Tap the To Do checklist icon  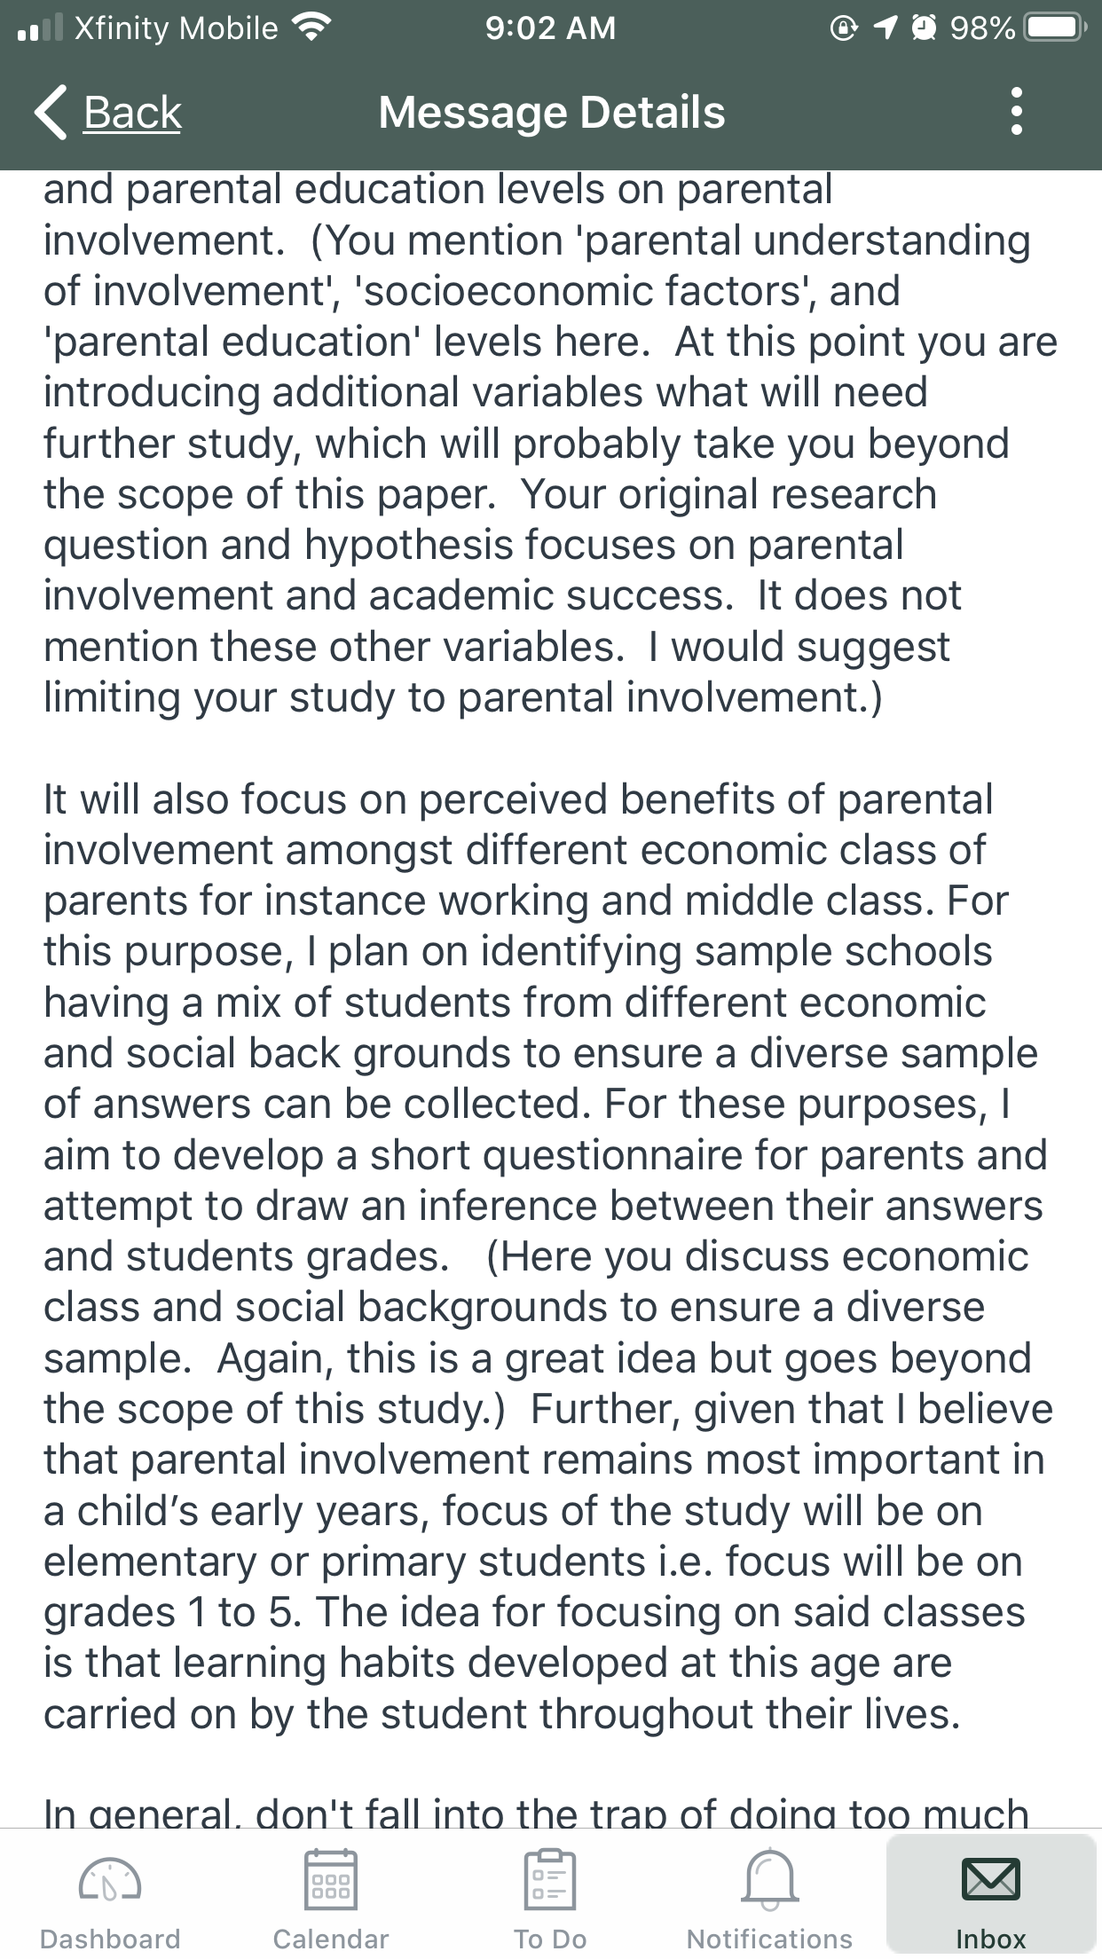click(x=550, y=1878)
